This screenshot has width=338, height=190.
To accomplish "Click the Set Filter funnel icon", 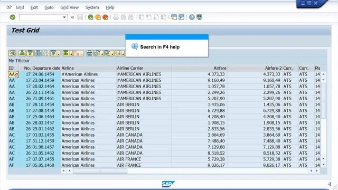I will click(x=53, y=53).
